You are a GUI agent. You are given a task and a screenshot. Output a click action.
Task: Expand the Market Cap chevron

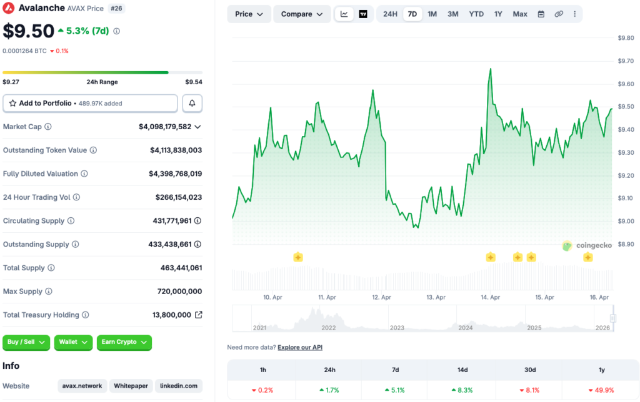click(x=198, y=127)
